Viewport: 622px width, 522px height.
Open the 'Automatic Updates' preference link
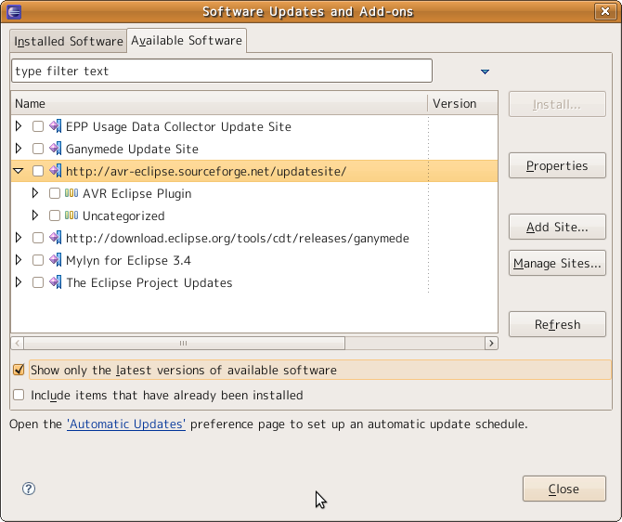pos(126,424)
